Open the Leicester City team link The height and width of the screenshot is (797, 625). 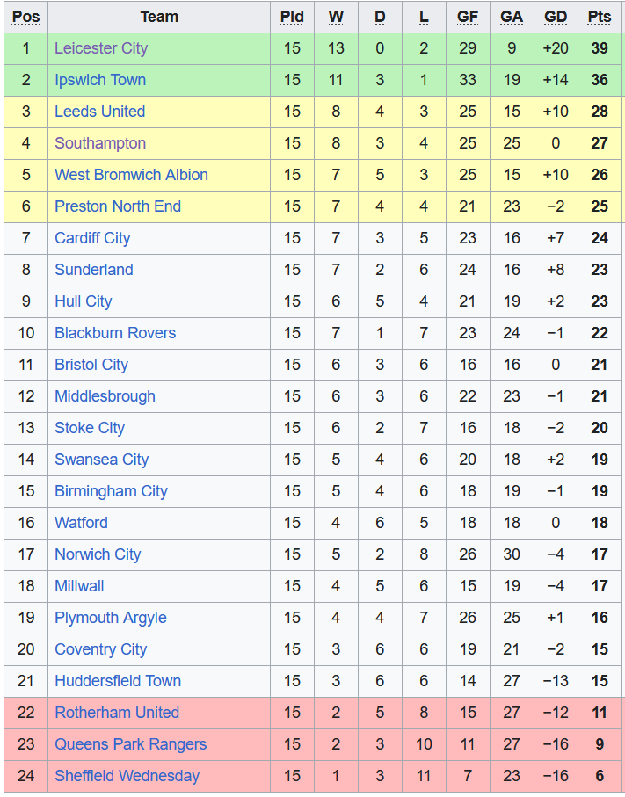pos(100,48)
